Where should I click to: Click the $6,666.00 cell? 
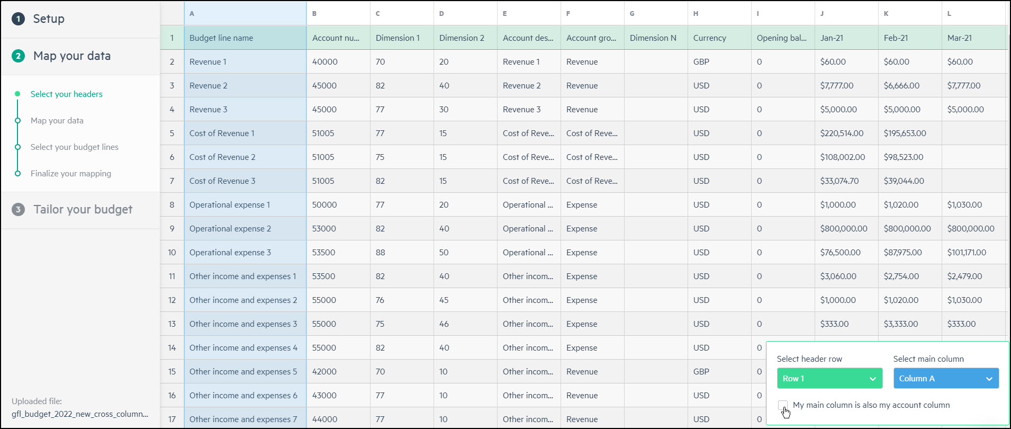click(x=910, y=85)
